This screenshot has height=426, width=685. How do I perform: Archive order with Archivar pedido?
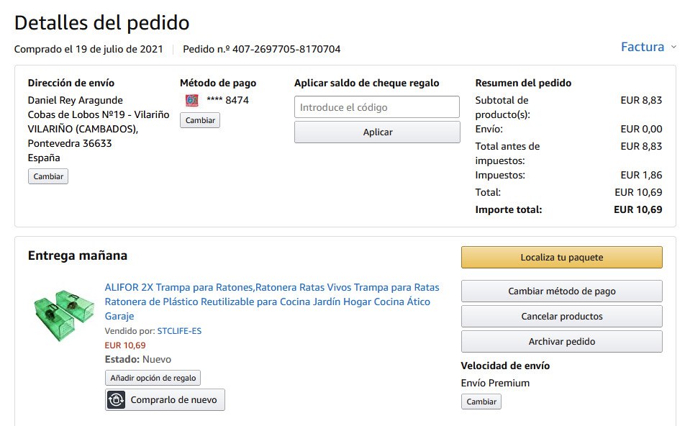coord(561,342)
